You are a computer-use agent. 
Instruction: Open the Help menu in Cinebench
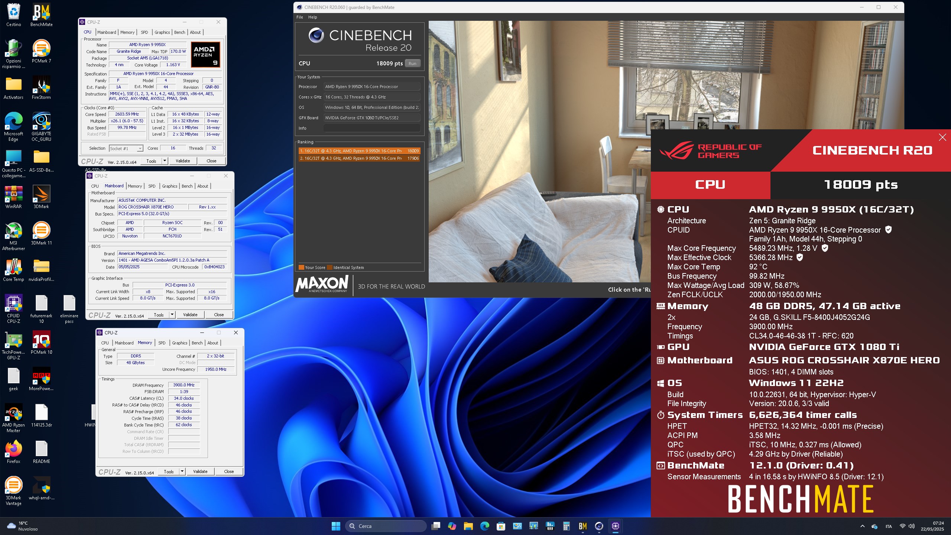pos(313,17)
